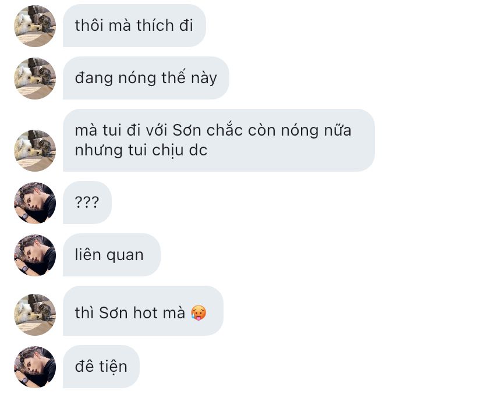Screen dimensions: 482x398
Task: Select the "thì Sơn hot mà" message bubble
Action: pos(143,310)
